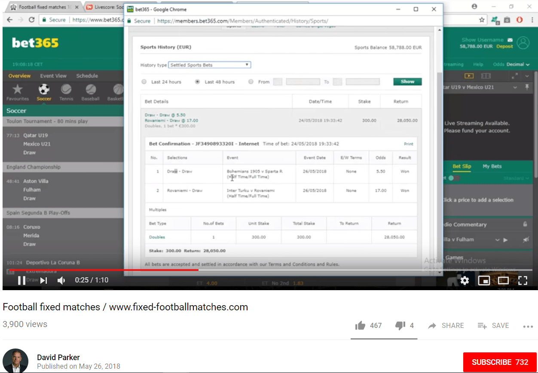The width and height of the screenshot is (538, 373).
Task: Select the Bet Slip tab
Action: coord(462,167)
